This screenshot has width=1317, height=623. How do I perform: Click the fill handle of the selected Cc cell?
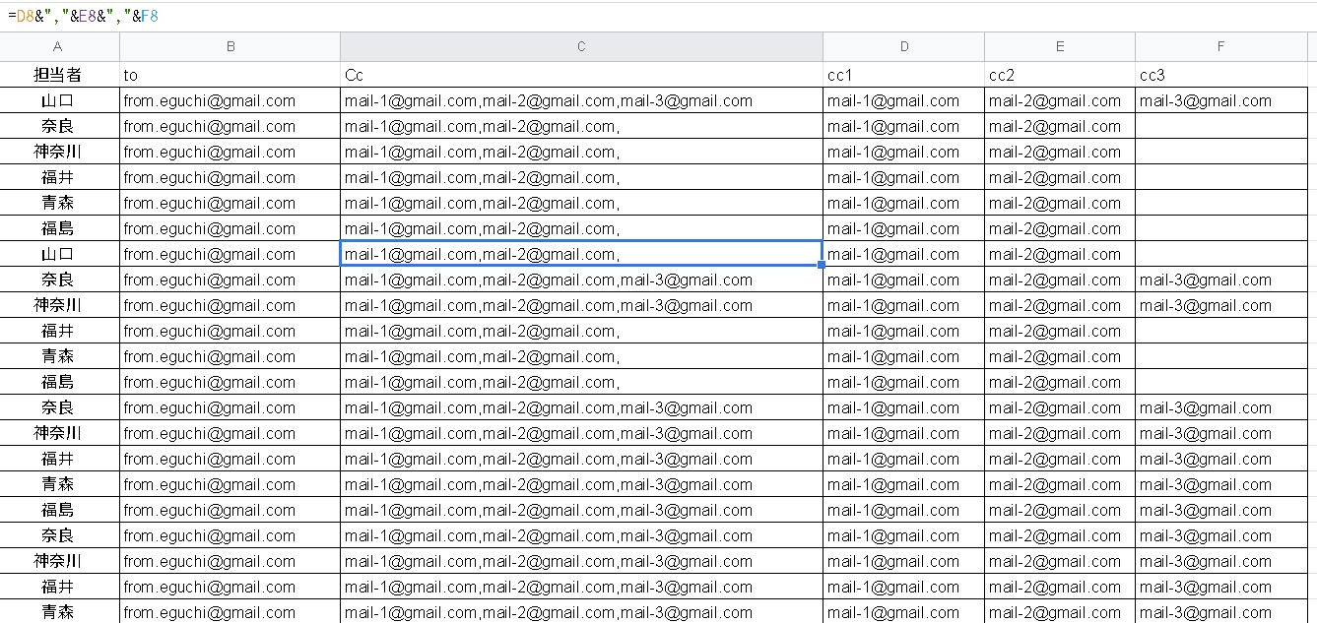(x=822, y=266)
